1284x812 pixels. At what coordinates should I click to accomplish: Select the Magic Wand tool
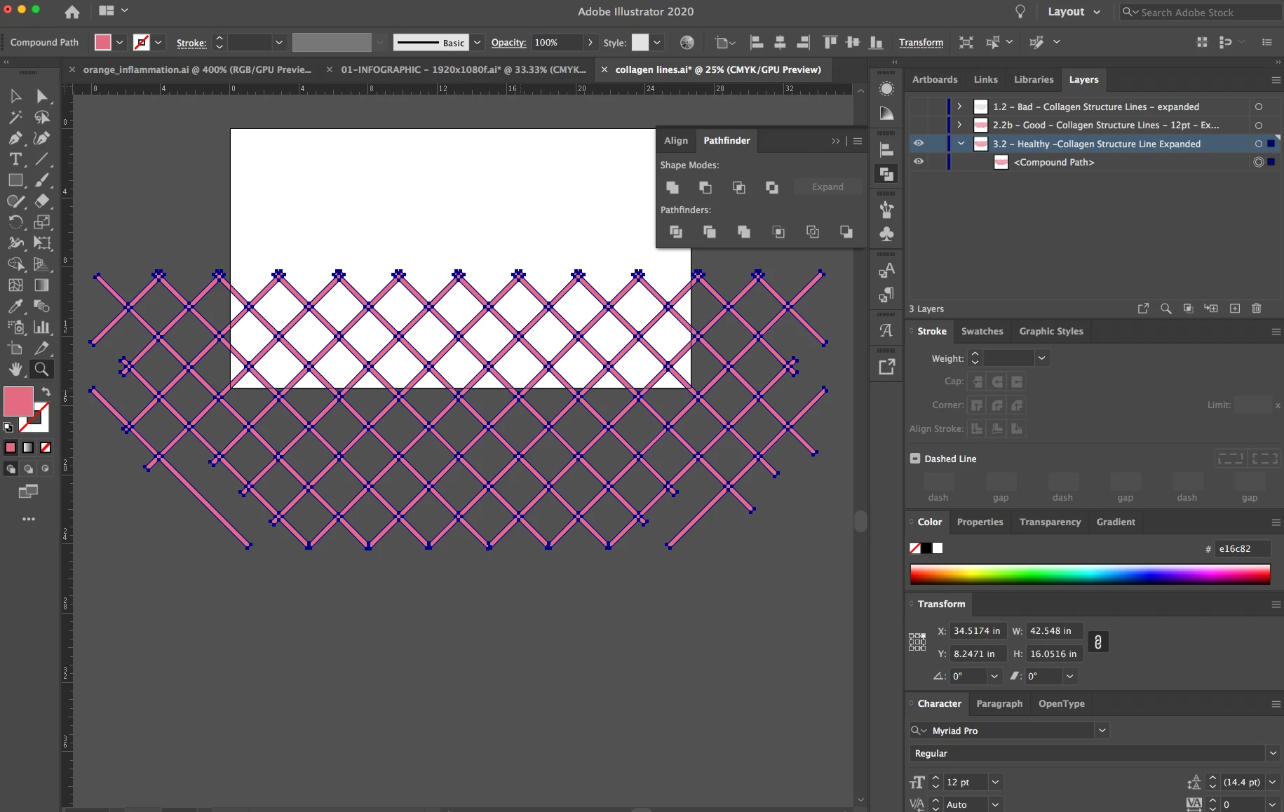(15, 117)
